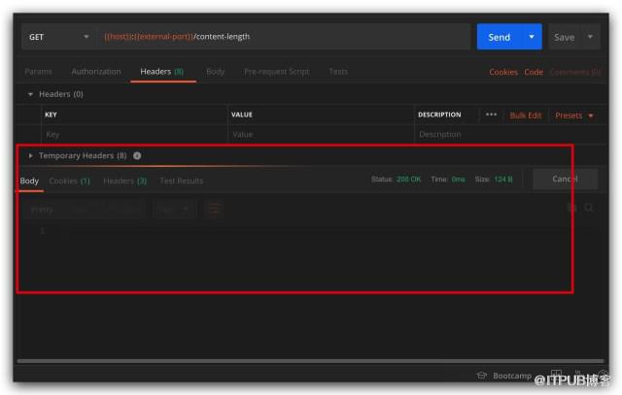
Task: Click the Size 124 B text
Action: point(494,180)
